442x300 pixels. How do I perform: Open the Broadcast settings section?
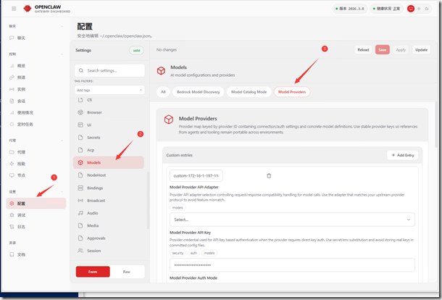pyautogui.click(x=96, y=200)
